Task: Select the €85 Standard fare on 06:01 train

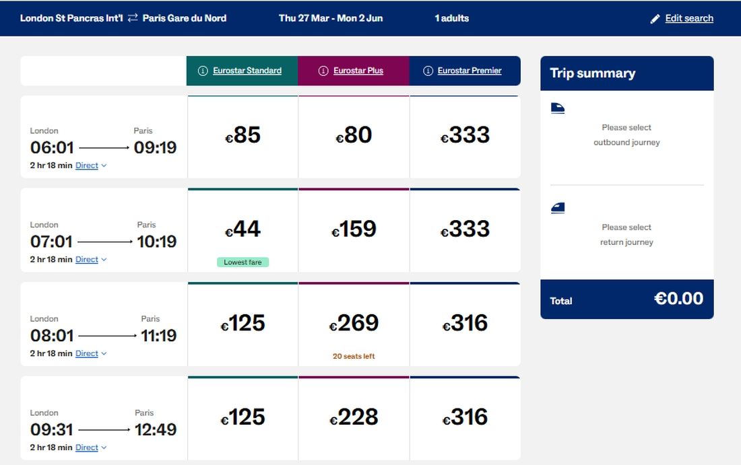Action: pos(243,136)
